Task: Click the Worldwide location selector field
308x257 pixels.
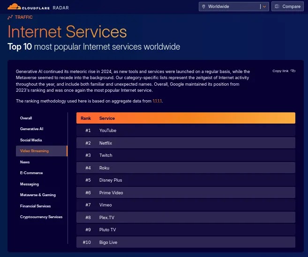Action: (x=234, y=7)
